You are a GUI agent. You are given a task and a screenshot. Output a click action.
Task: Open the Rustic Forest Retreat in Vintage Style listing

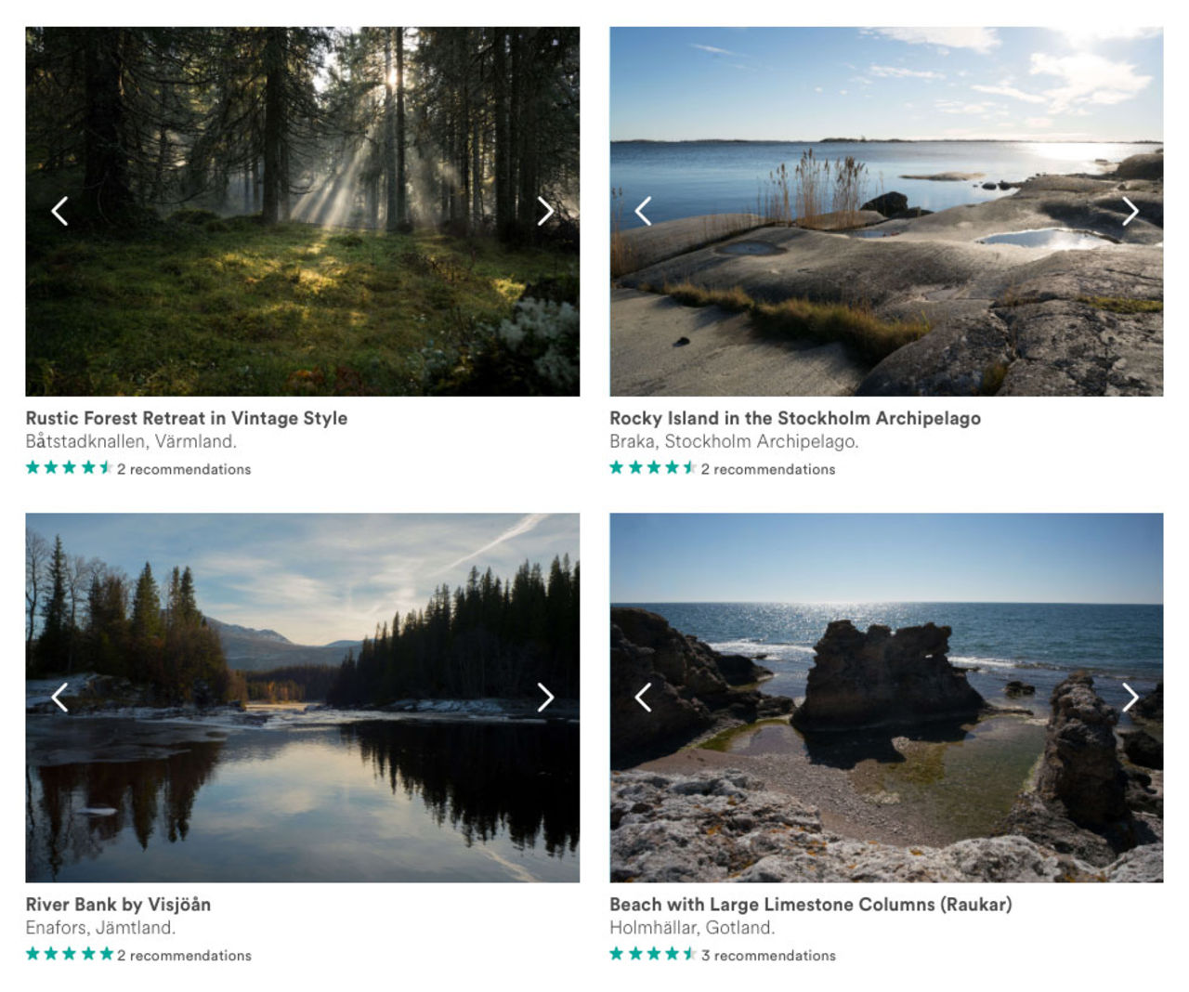point(186,418)
